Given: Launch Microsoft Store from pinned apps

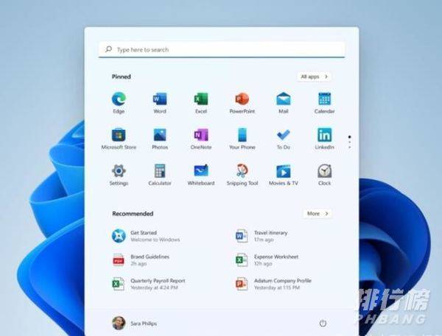Looking at the screenshot, I should pyautogui.click(x=119, y=135).
